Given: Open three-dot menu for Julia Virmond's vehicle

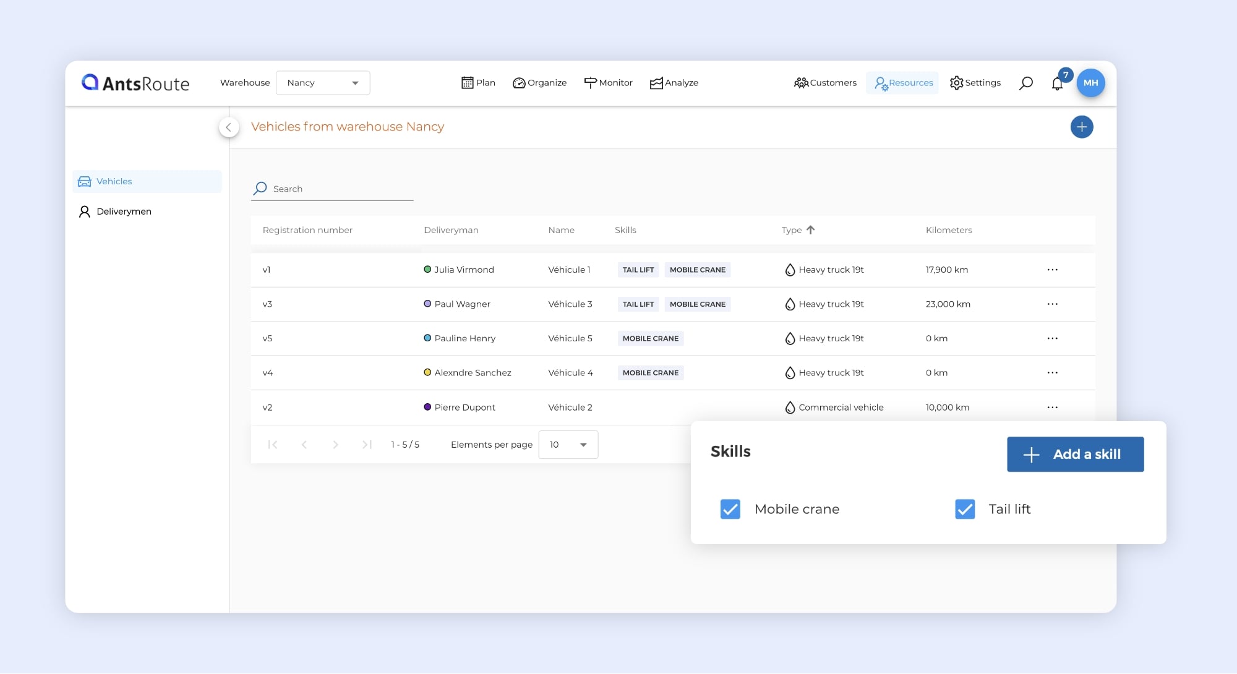Looking at the screenshot, I should (1052, 270).
